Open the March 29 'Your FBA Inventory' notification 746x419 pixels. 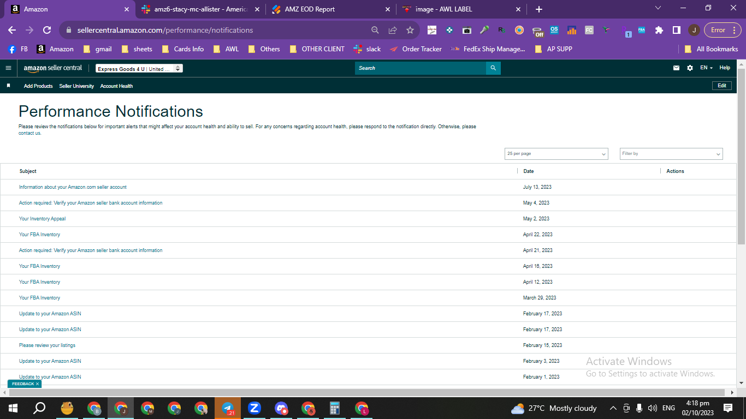click(x=39, y=298)
